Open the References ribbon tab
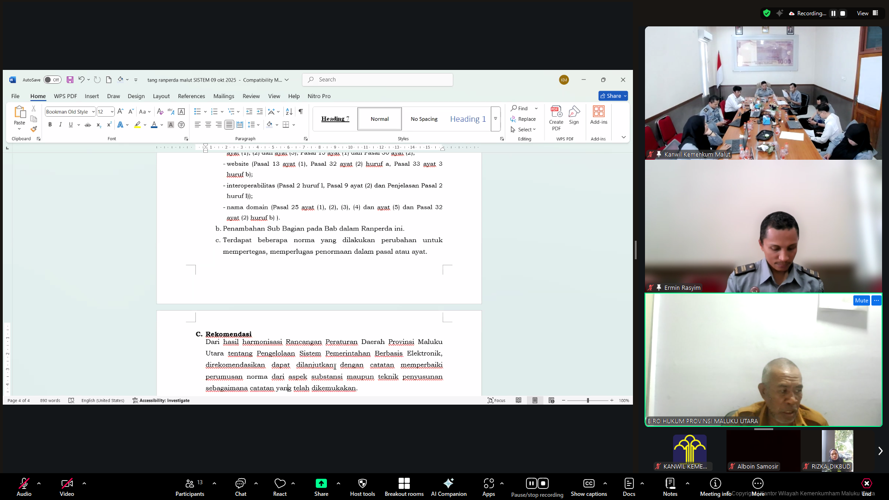 coord(191,96)
